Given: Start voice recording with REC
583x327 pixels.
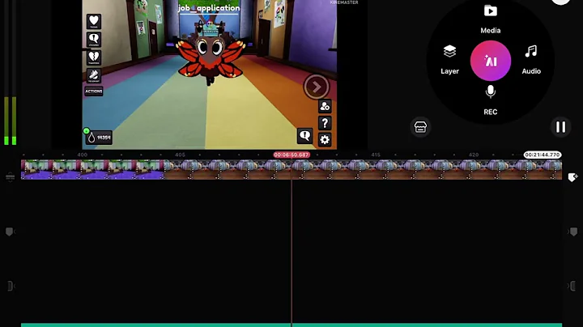Looking at the screenshot, I should [x=491, y=100].
